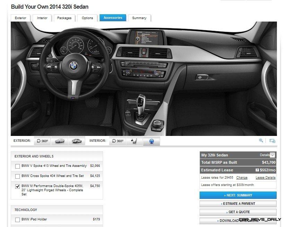Check BMW Cross Spoke 404 Wheel Set
Viewport: 287px width, 227px height.
[18, 176]
